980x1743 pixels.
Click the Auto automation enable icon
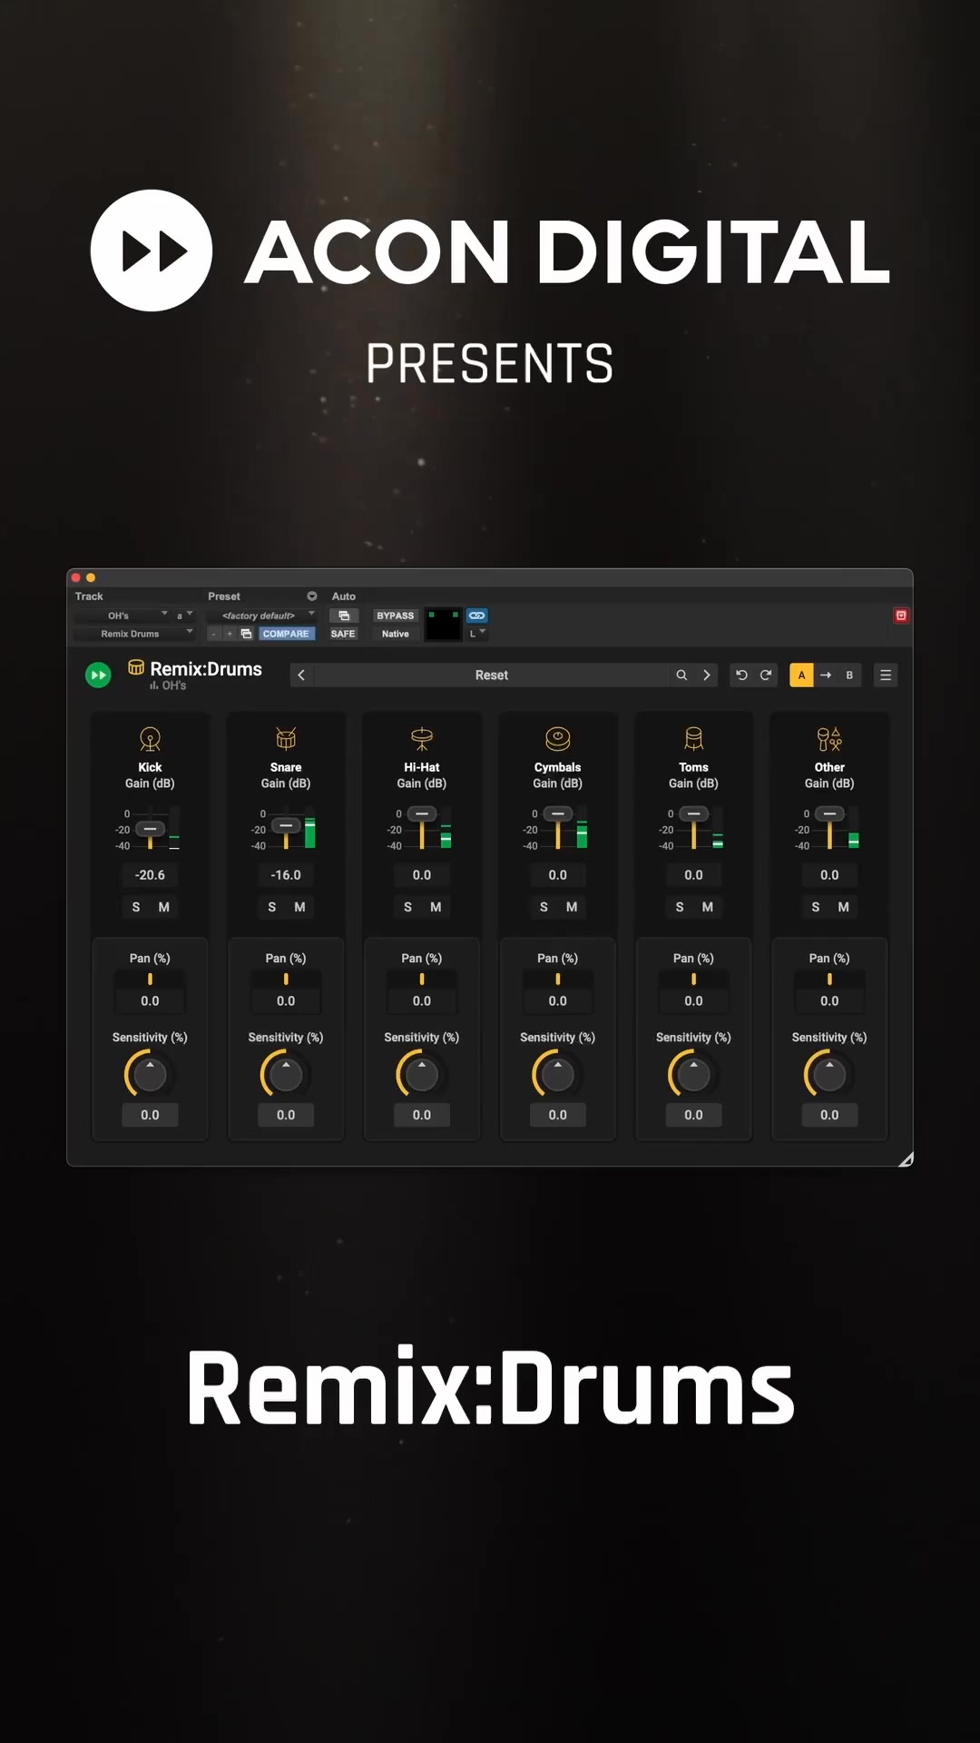[x=344, y=615]
